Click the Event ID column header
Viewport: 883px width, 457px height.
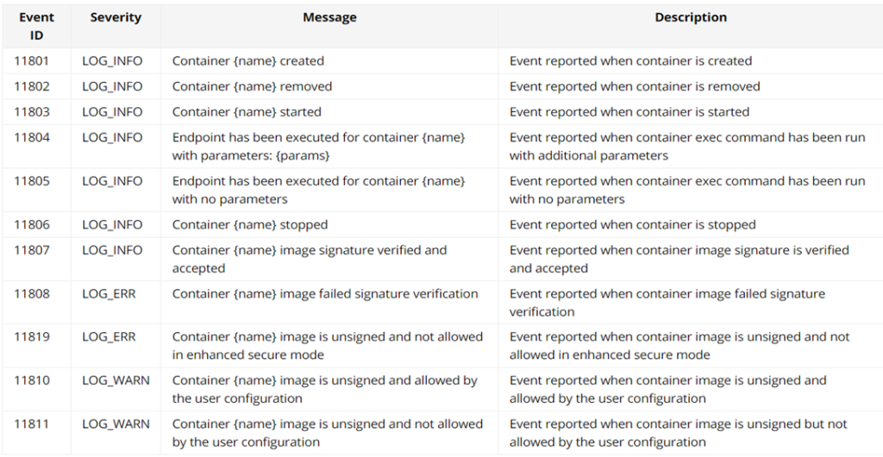[36, 26]
